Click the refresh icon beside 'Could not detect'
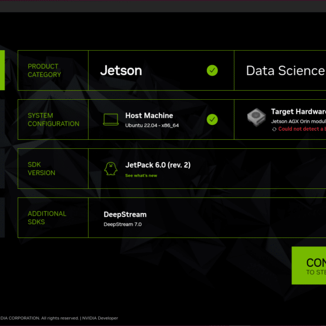326x326 pixels. 274,129
